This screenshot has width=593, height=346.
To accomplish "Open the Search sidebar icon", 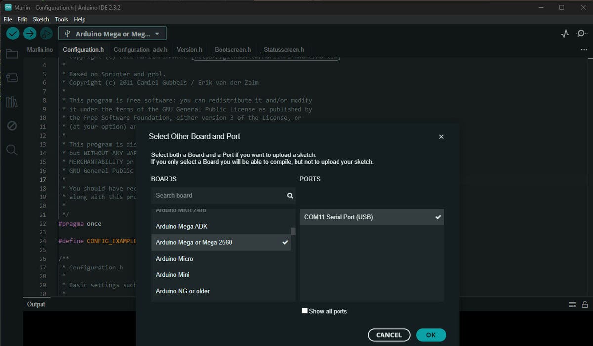I will [12, 150].
